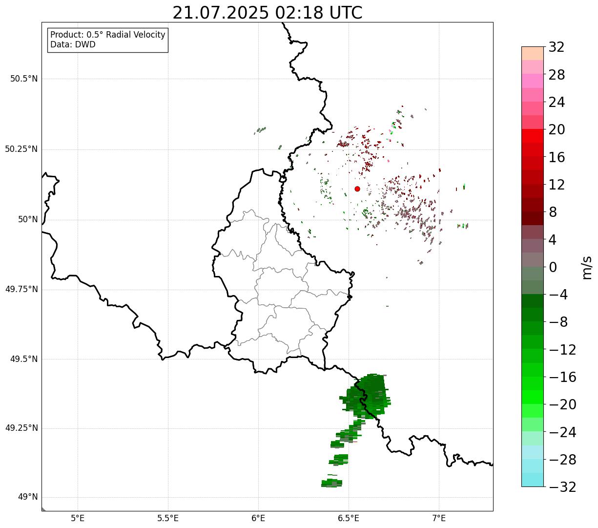Select the bright red colorbar swatch below 20
The image size is (598, 528).
tap(533, 136)
